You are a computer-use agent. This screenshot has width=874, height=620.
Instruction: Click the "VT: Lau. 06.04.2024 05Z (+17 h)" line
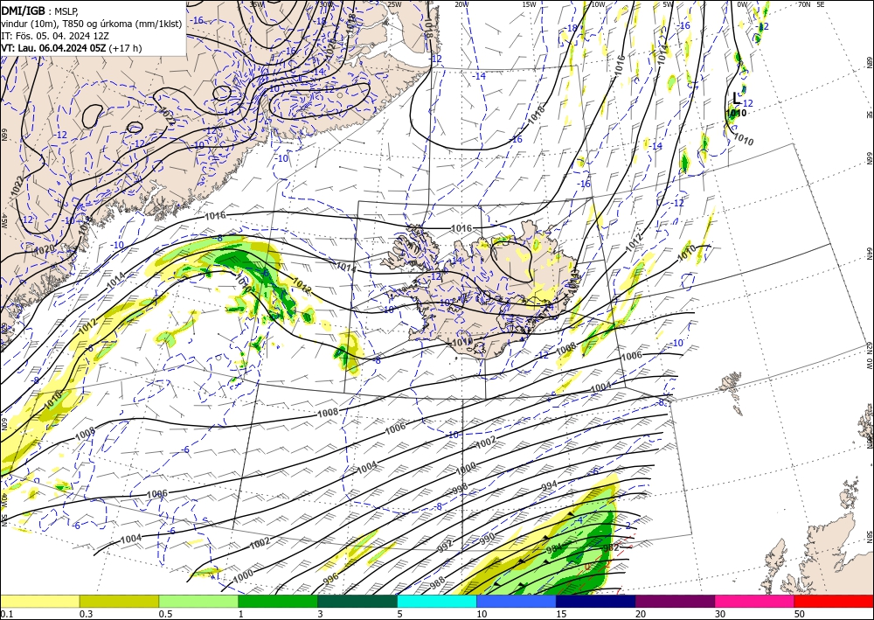point(72,48)
